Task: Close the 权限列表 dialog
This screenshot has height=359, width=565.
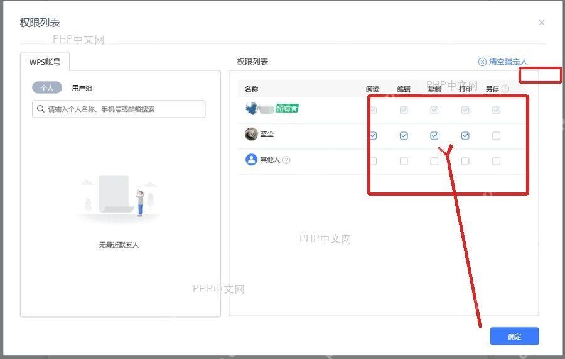Action: coord(541,23)
